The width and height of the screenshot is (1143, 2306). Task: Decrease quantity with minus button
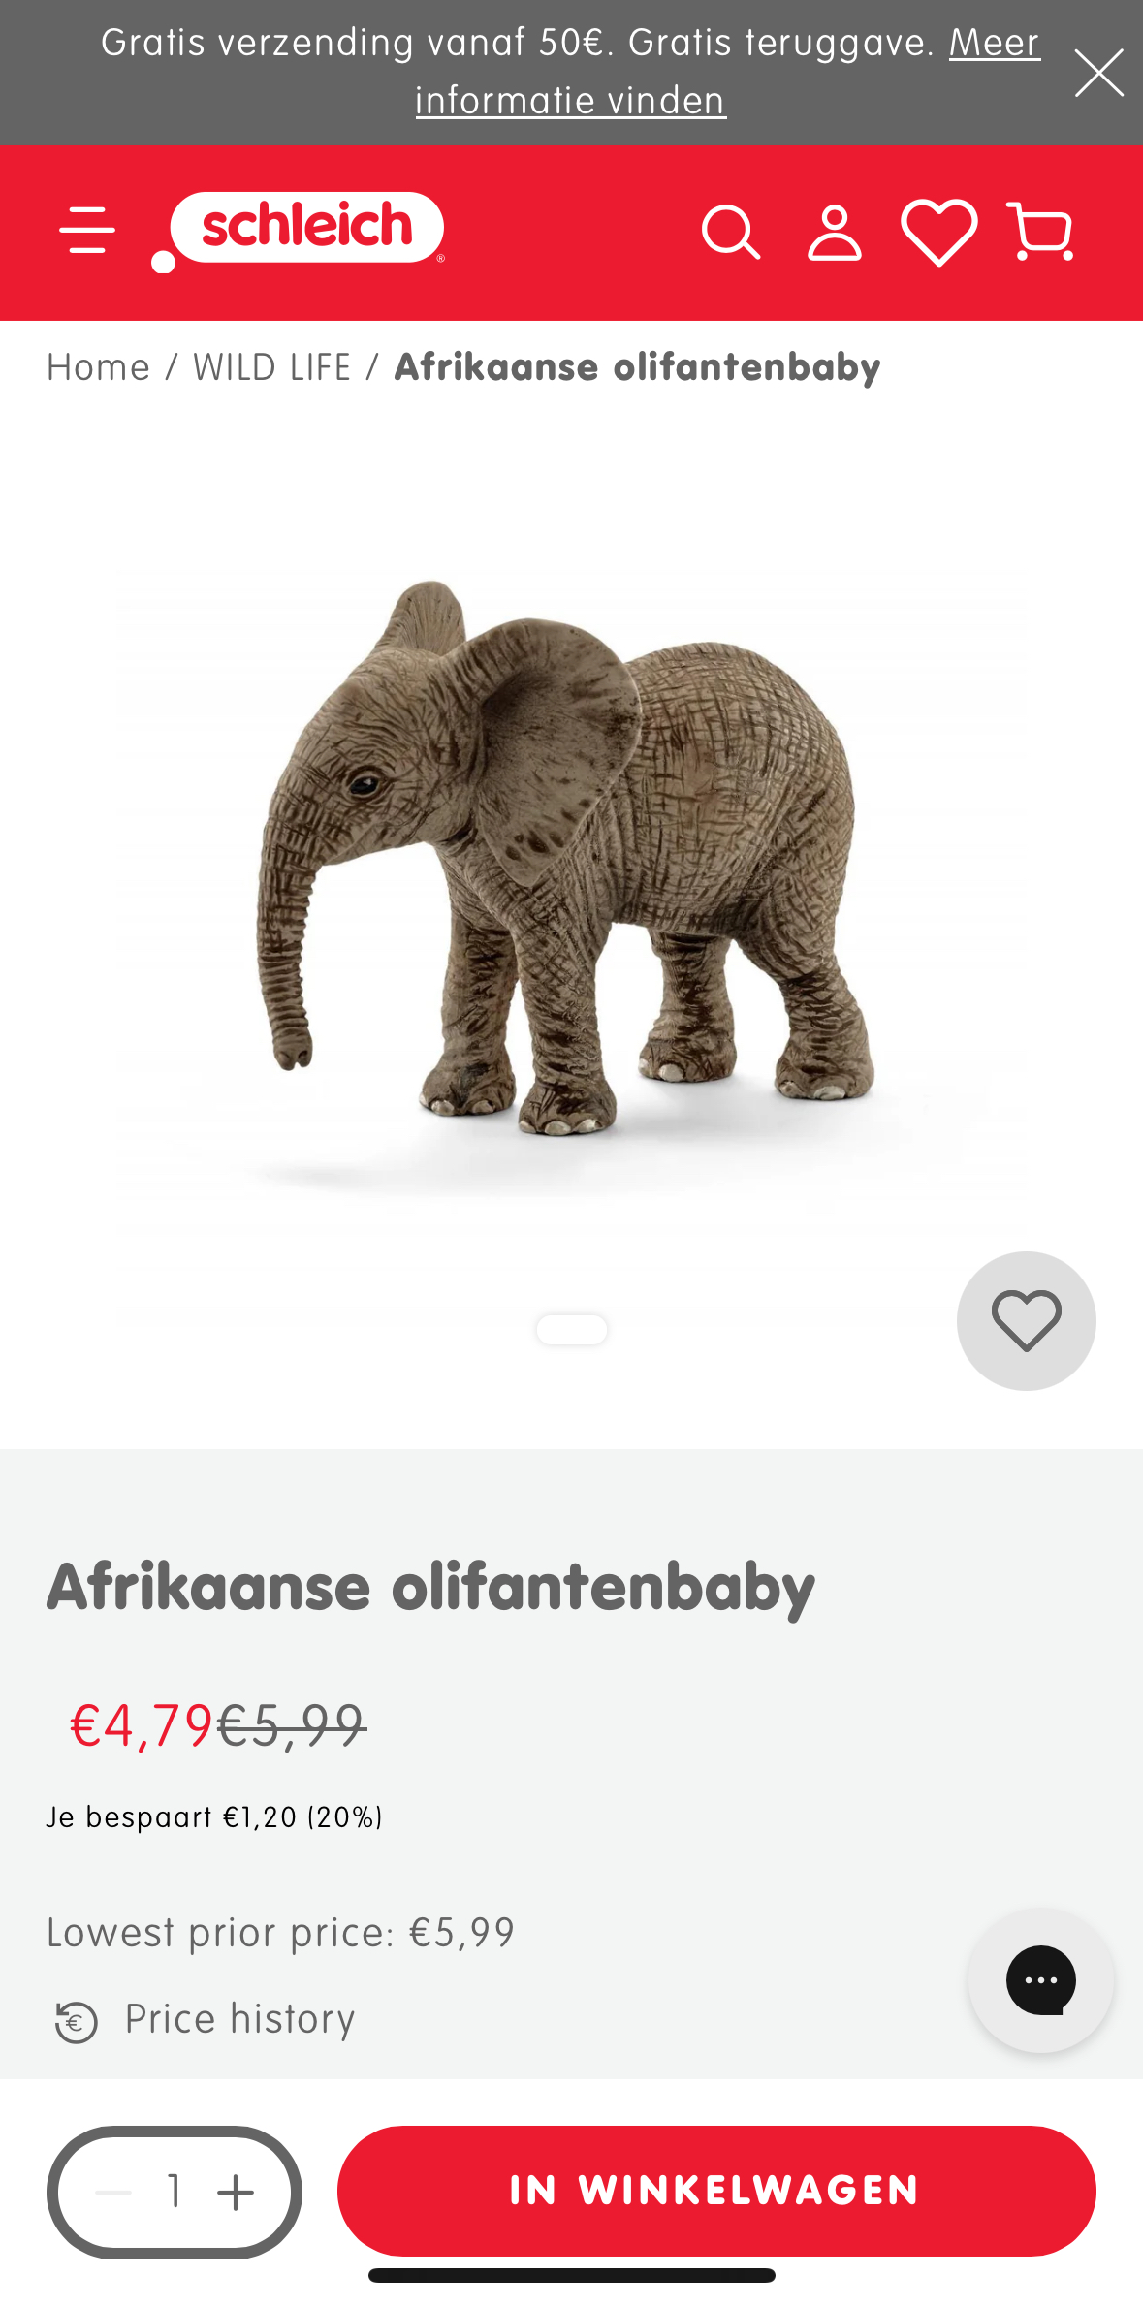[x=113, y=2192]
